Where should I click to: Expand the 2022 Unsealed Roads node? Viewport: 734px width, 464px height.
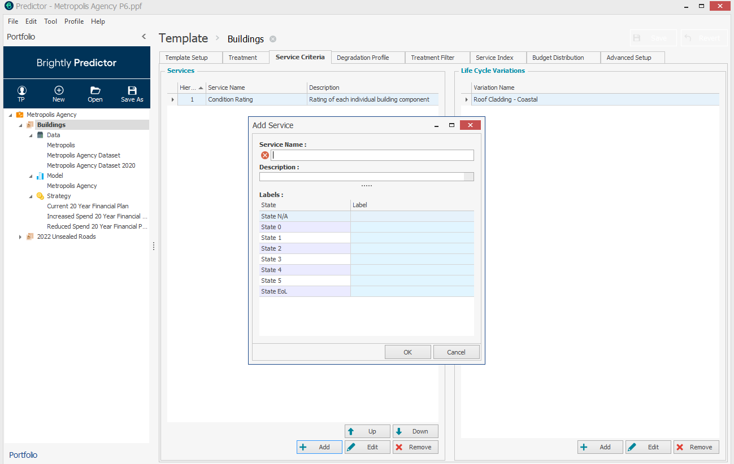[21, 237]
